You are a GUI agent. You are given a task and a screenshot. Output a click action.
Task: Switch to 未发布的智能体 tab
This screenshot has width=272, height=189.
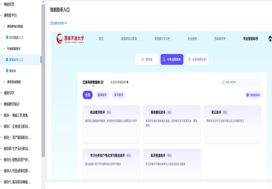[119, 82]
